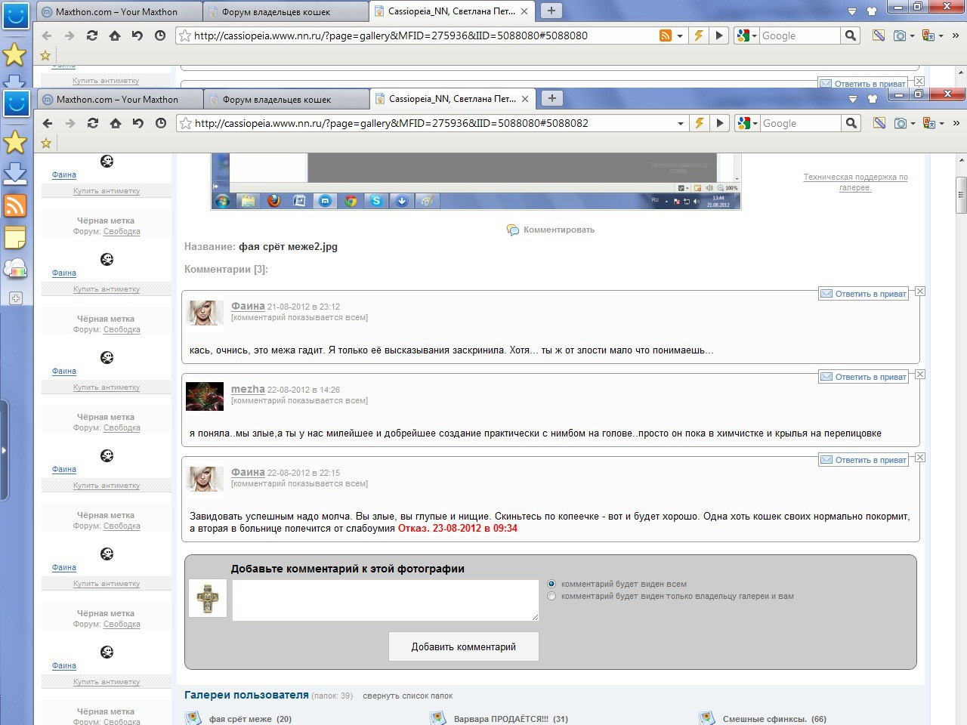Screen dimensions: 967x725
Task: Open new tab with plus, front window
Action: 552,98
